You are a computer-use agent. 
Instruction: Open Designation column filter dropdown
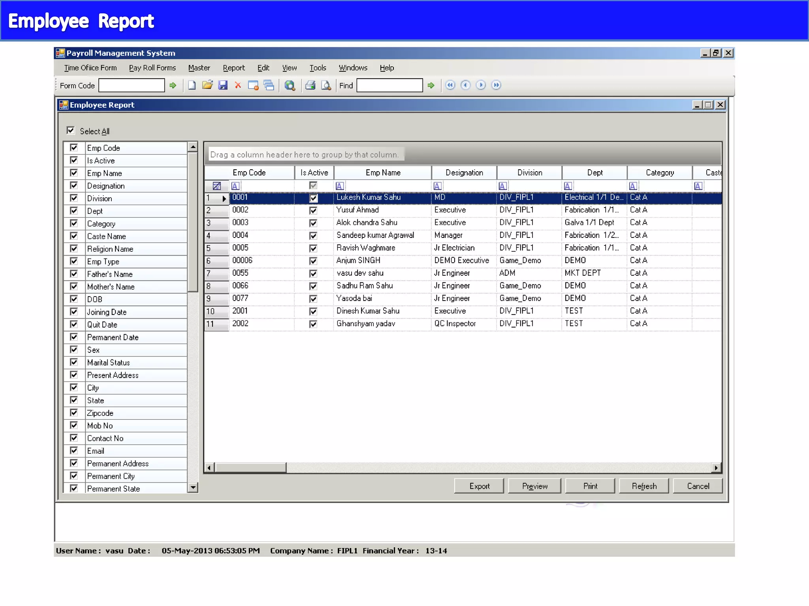coord(438,186)
